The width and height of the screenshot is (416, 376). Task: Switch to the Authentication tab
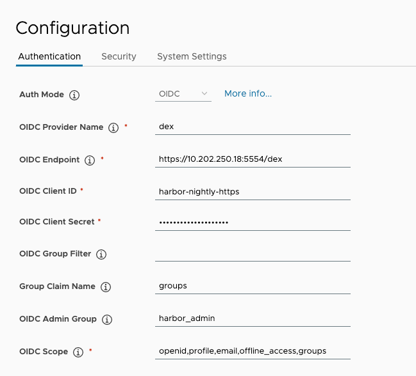pyautogui.click(x=49, y=56)
